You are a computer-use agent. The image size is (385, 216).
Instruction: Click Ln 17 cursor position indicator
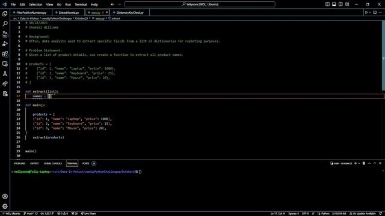(278, 214)
